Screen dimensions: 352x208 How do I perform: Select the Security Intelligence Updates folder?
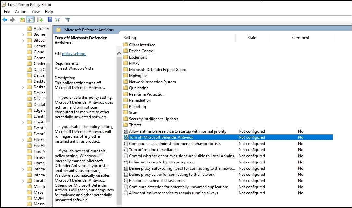[151, 119]
